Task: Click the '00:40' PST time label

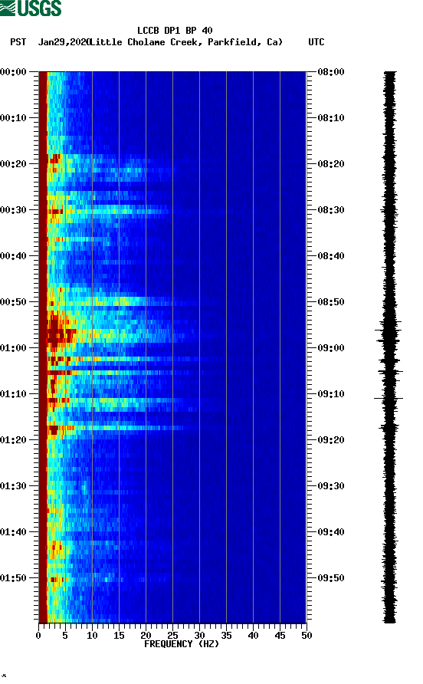Action: (x=13, y=256)
